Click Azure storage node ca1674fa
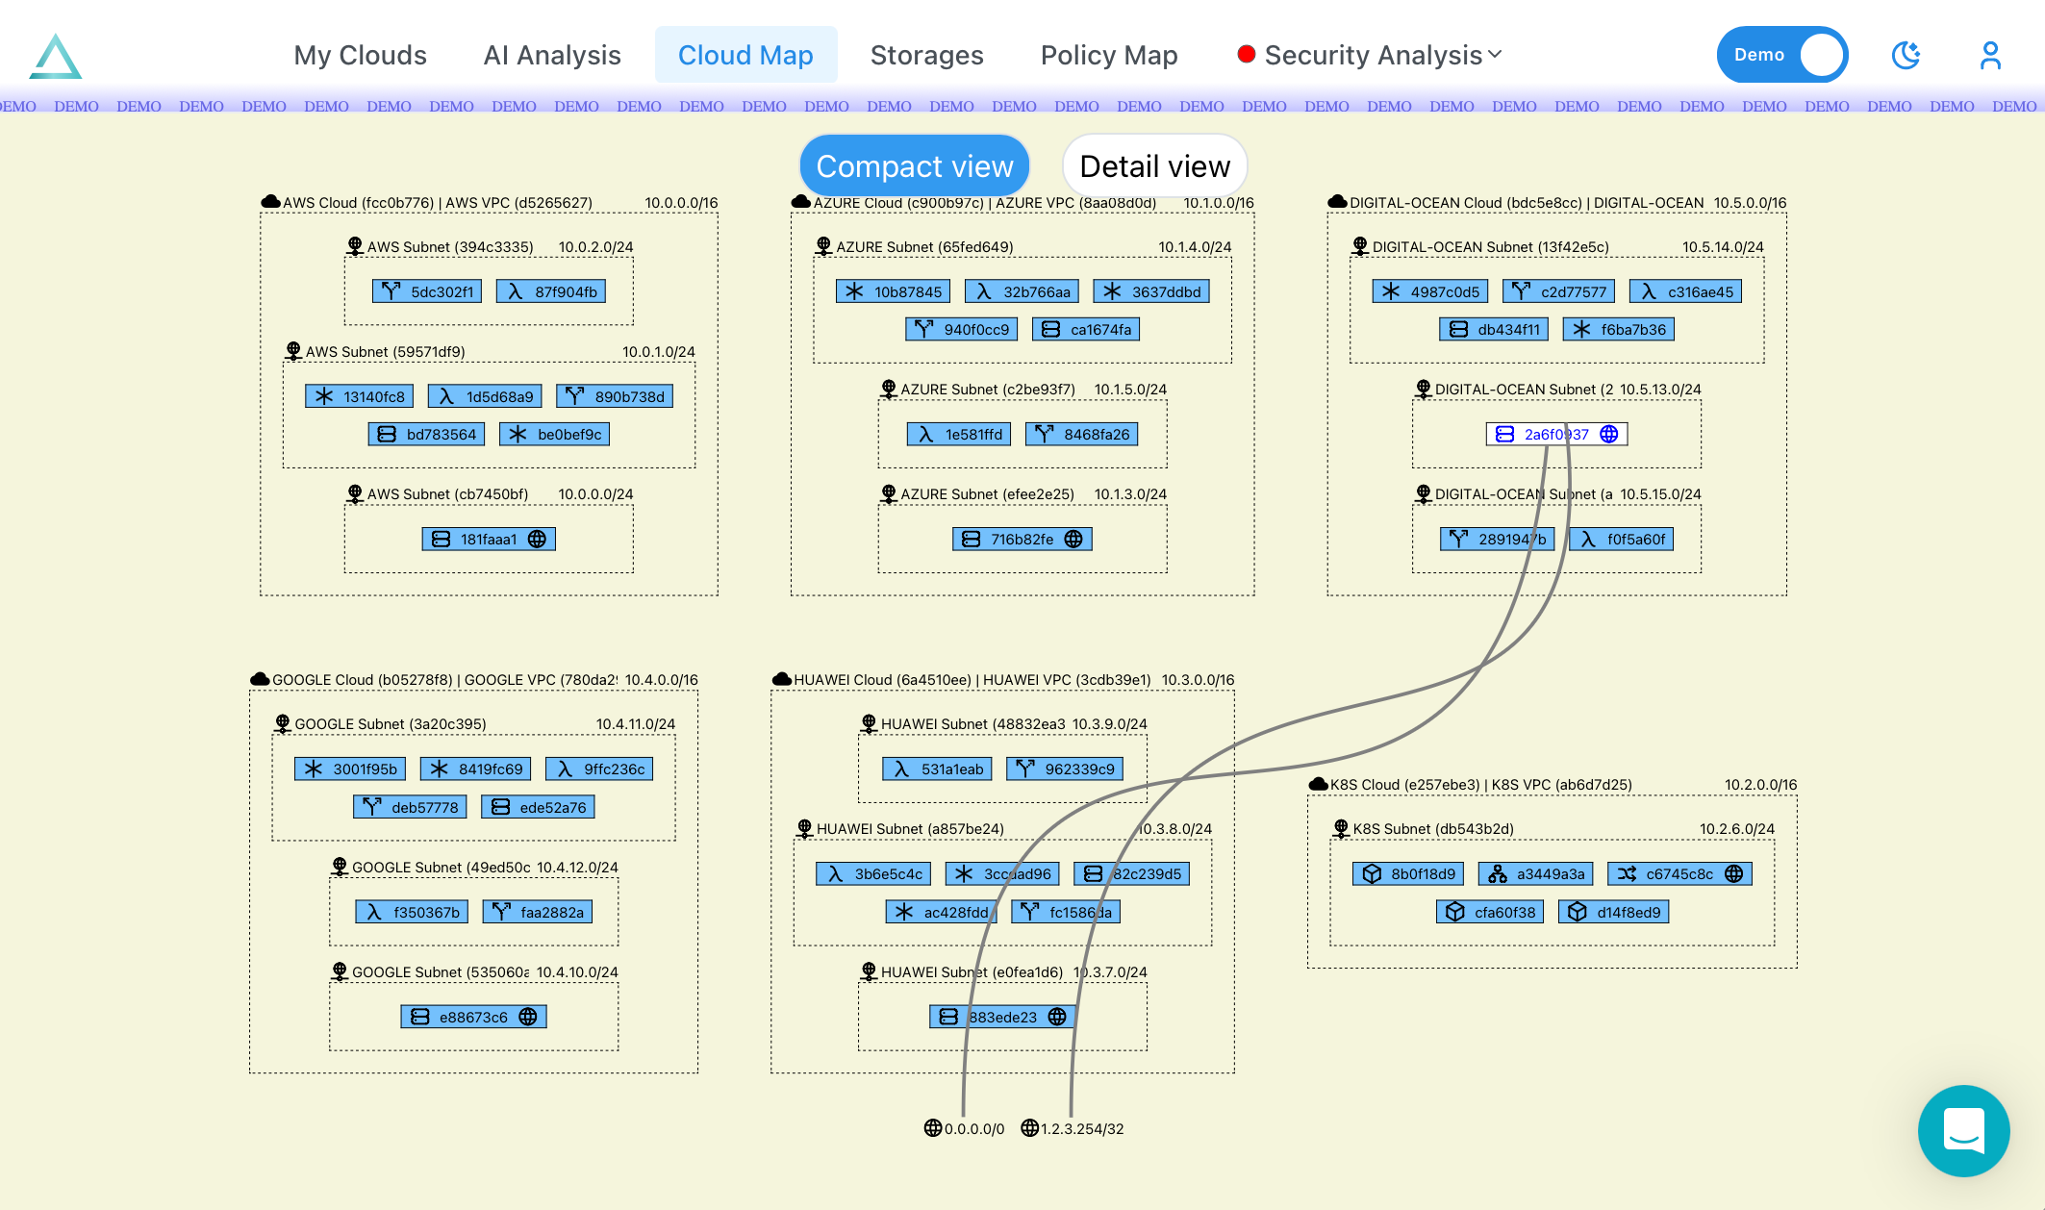Image resolution: width=2045 pixels, height=1210 pixels. (1086, 330)
